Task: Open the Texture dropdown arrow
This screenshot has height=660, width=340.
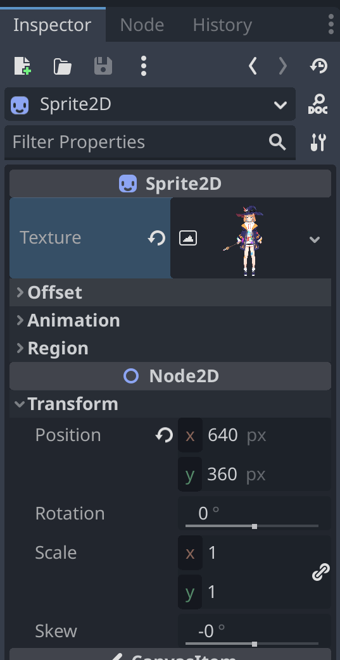Action: (x=314, y=239)
